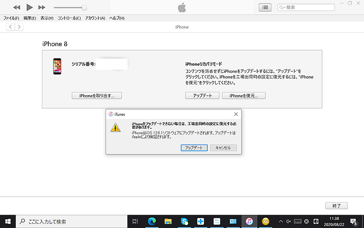Open the Windows Start menu
Screen dimensions: 364x228
point(8,221)
